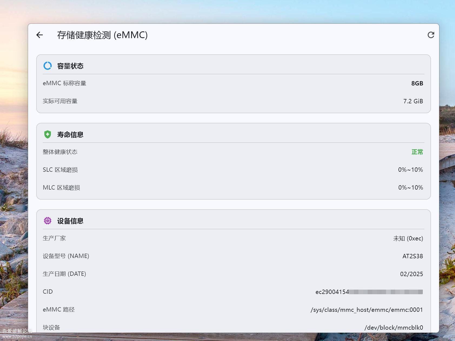Click the 寿命信息 section heading
This screenshot has width=455, height=341.
70,135
